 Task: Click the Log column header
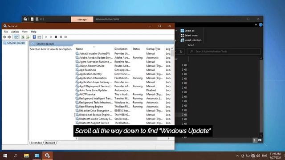[x=168, y=49]
